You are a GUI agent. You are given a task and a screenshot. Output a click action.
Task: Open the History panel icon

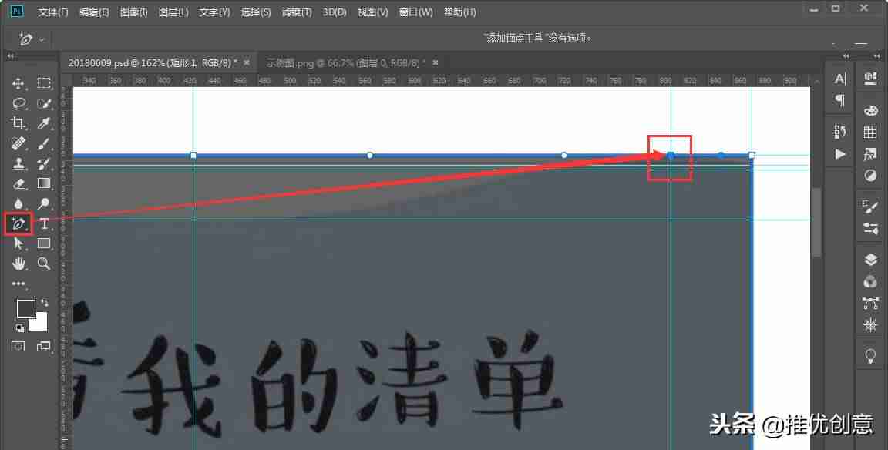[840, 132]
